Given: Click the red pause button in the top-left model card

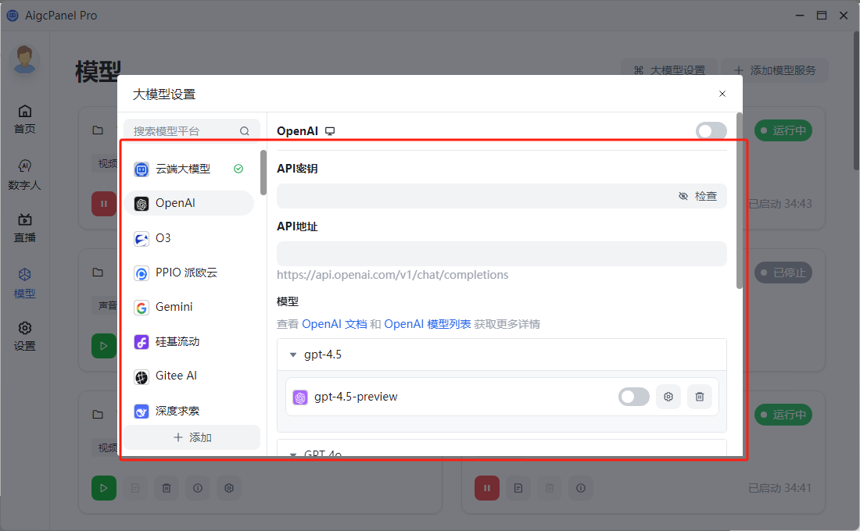Looking at the screenshot, I should click(x=104, y=204).
